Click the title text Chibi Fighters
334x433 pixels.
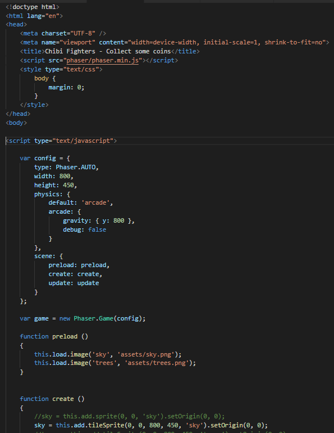point(70,51)
